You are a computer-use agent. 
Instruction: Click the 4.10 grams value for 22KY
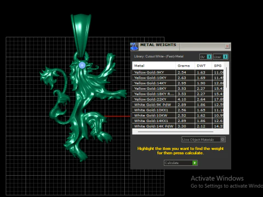[182, 100]
